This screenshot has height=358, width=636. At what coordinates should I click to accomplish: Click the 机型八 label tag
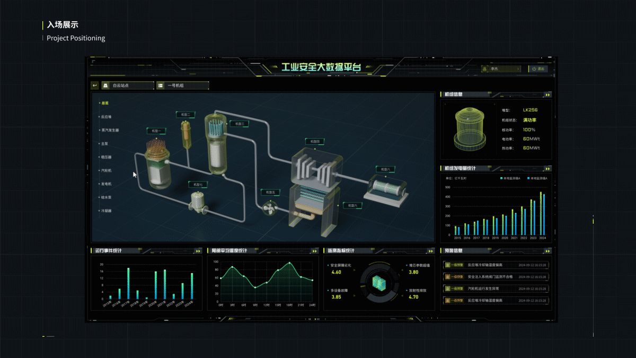coord(385,169)
